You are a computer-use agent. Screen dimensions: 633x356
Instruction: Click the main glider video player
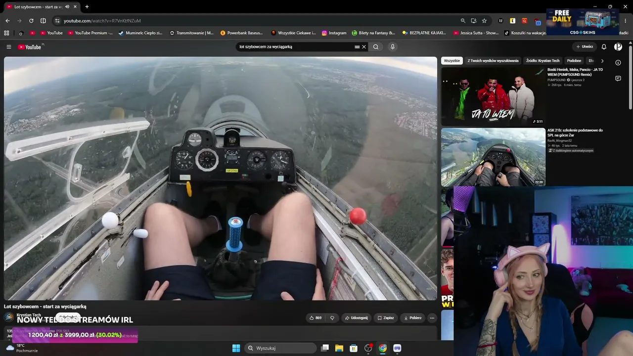tap(221, 178)
